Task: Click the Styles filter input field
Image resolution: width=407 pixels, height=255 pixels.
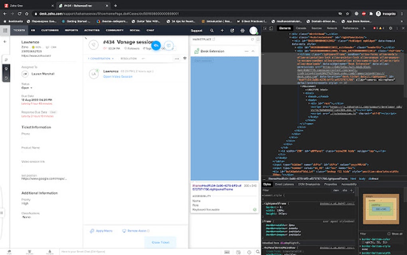Action: pyautogui.click(x=296, y=190)
